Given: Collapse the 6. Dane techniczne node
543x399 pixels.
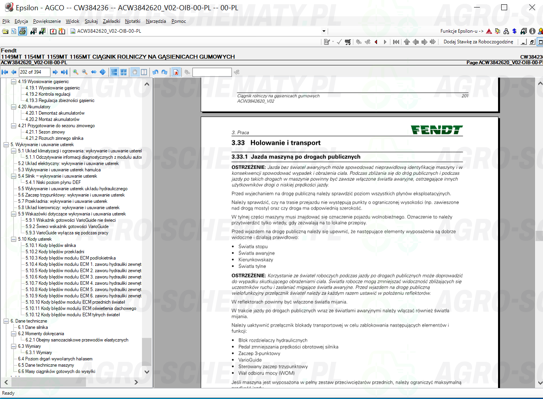Looking at the screenshot, I should [x=6, y=321].
